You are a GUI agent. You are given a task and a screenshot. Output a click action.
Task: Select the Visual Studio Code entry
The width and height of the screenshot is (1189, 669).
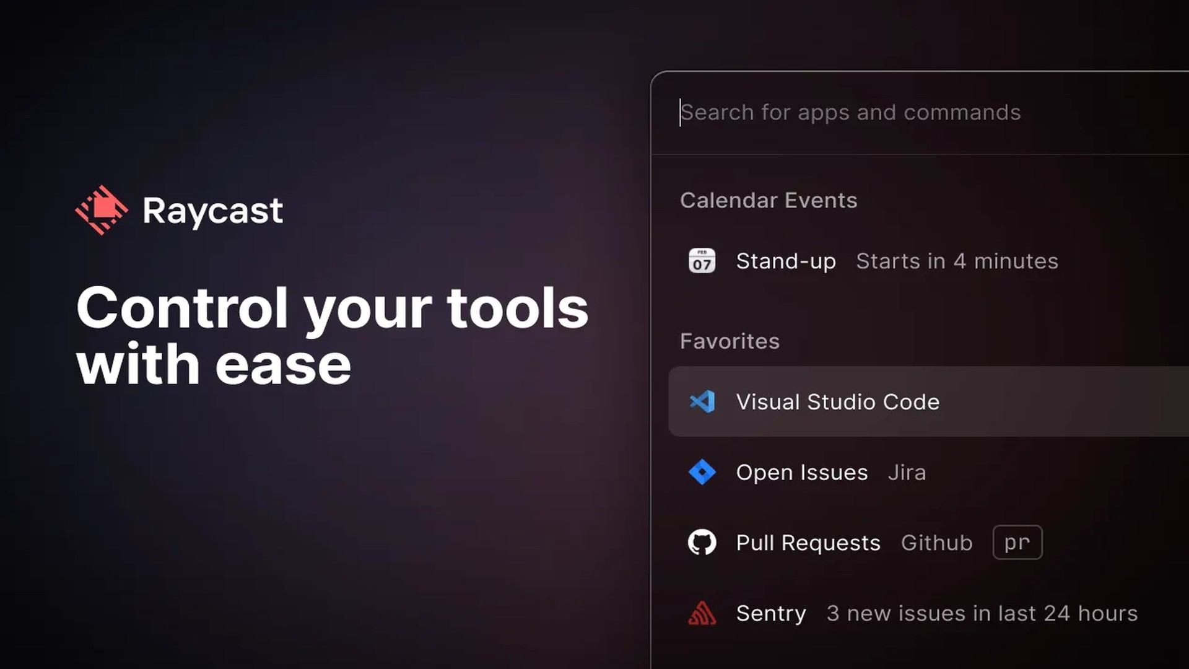(x=837, y=401)
